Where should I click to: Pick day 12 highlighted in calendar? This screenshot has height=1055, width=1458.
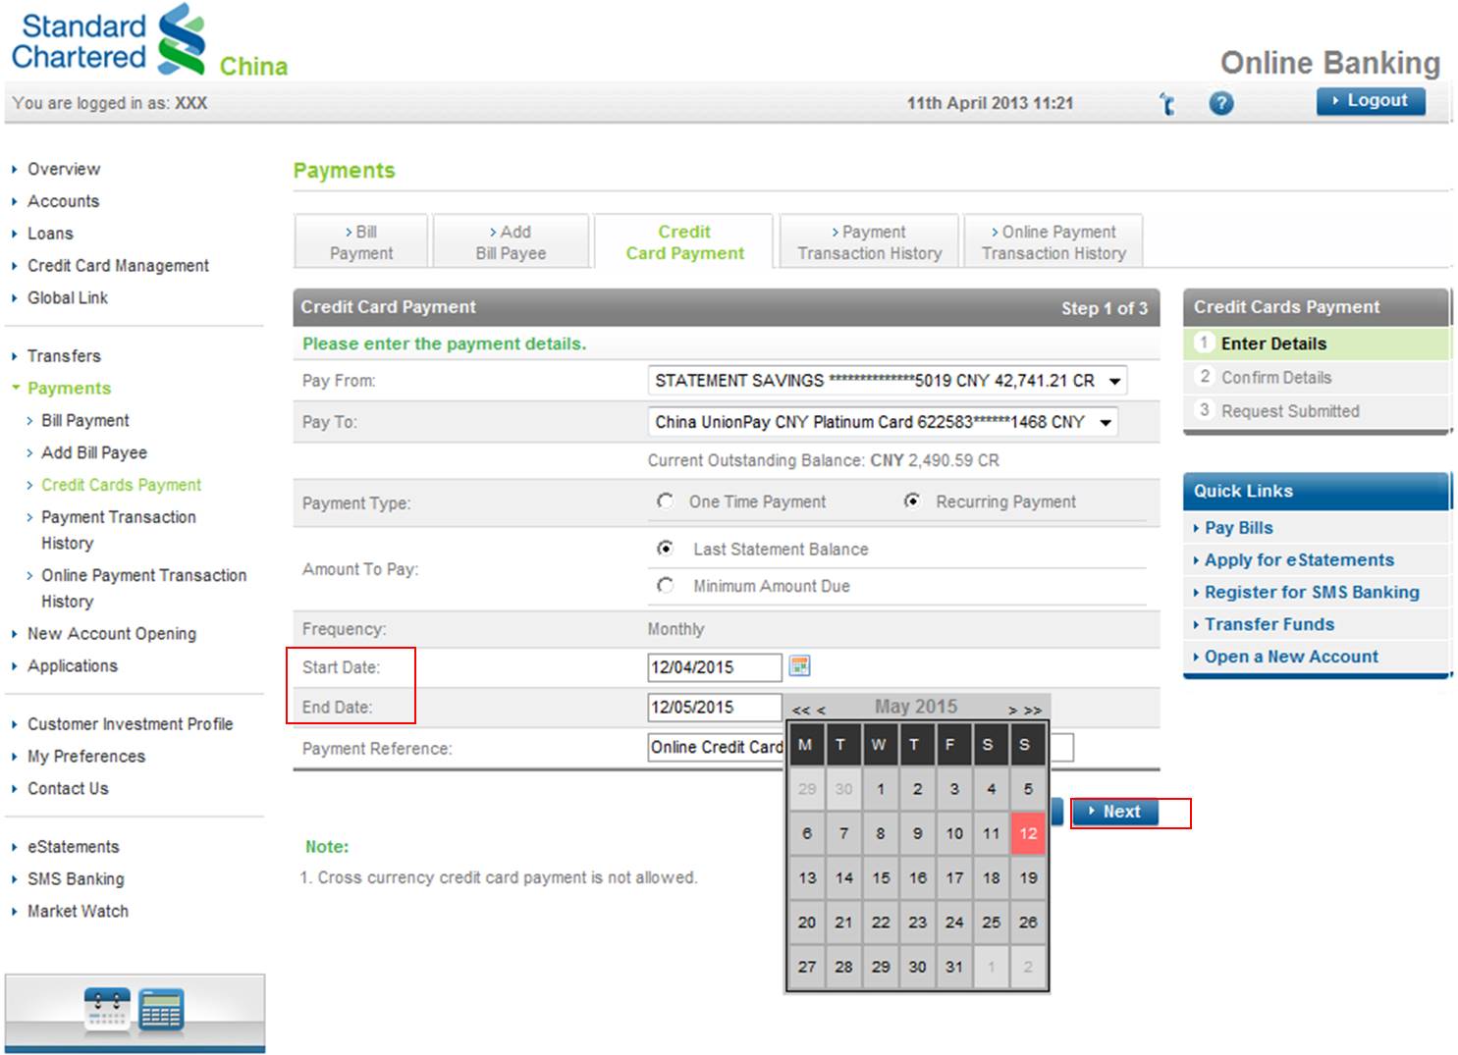coord(1028,833)
